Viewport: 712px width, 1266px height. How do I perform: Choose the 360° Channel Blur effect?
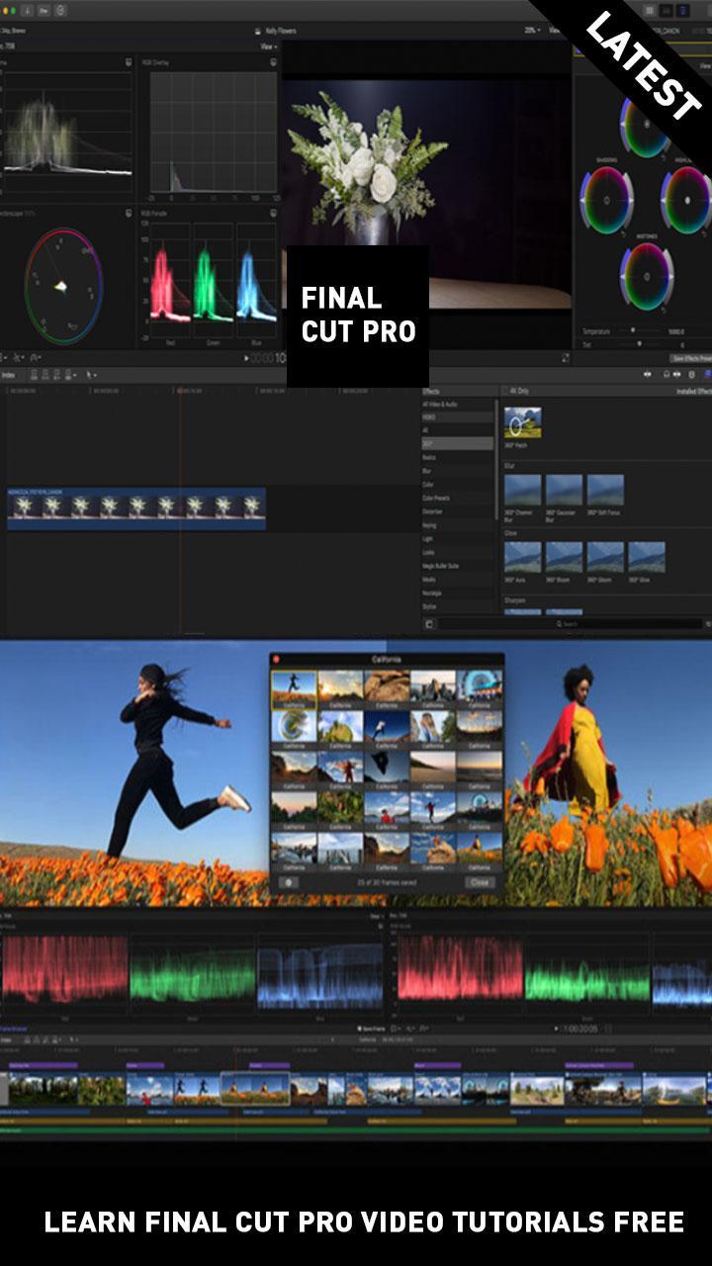pyautogui.click(x=522, y=490)
